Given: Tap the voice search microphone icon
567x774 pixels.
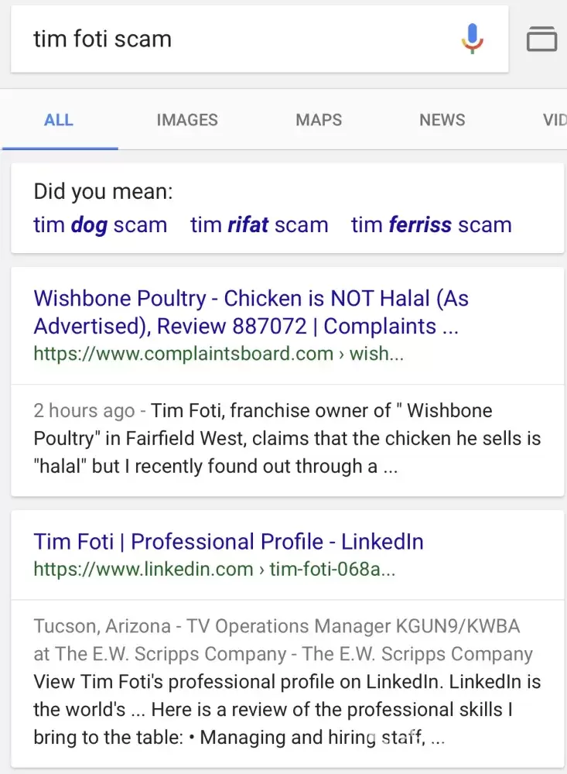Looking at the screenshot, I should click(x=473, y=39).
